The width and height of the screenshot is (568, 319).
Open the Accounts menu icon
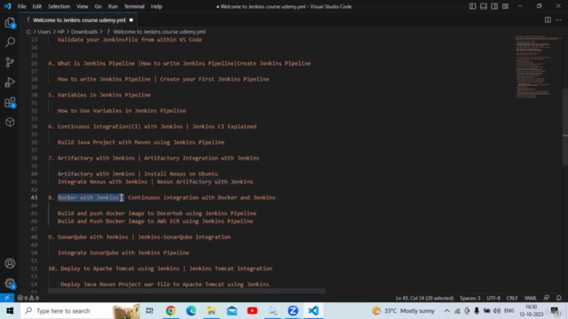pos(10,263)
